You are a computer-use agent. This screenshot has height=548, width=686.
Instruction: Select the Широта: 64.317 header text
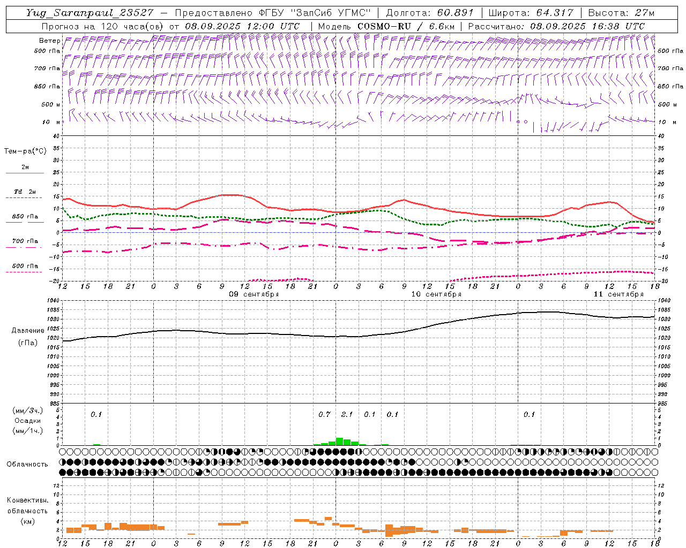531,13
